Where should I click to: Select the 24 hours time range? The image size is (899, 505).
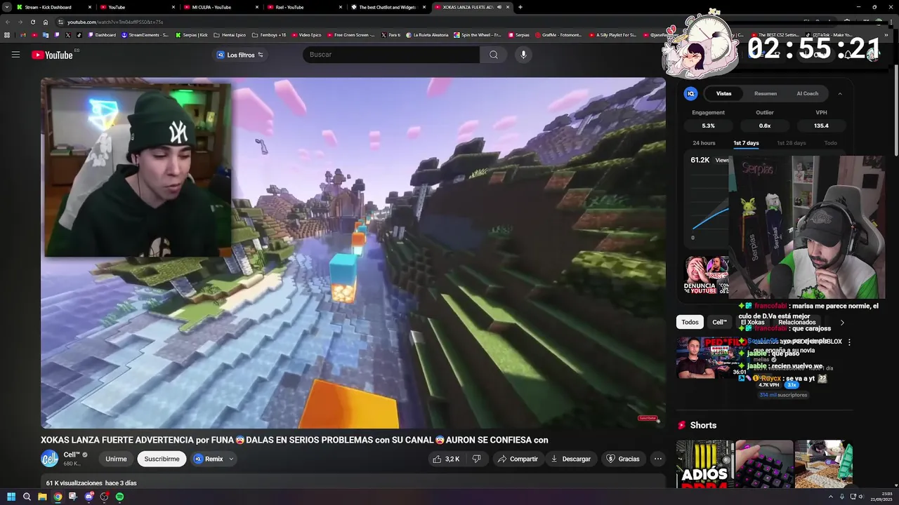pos(704,143)
